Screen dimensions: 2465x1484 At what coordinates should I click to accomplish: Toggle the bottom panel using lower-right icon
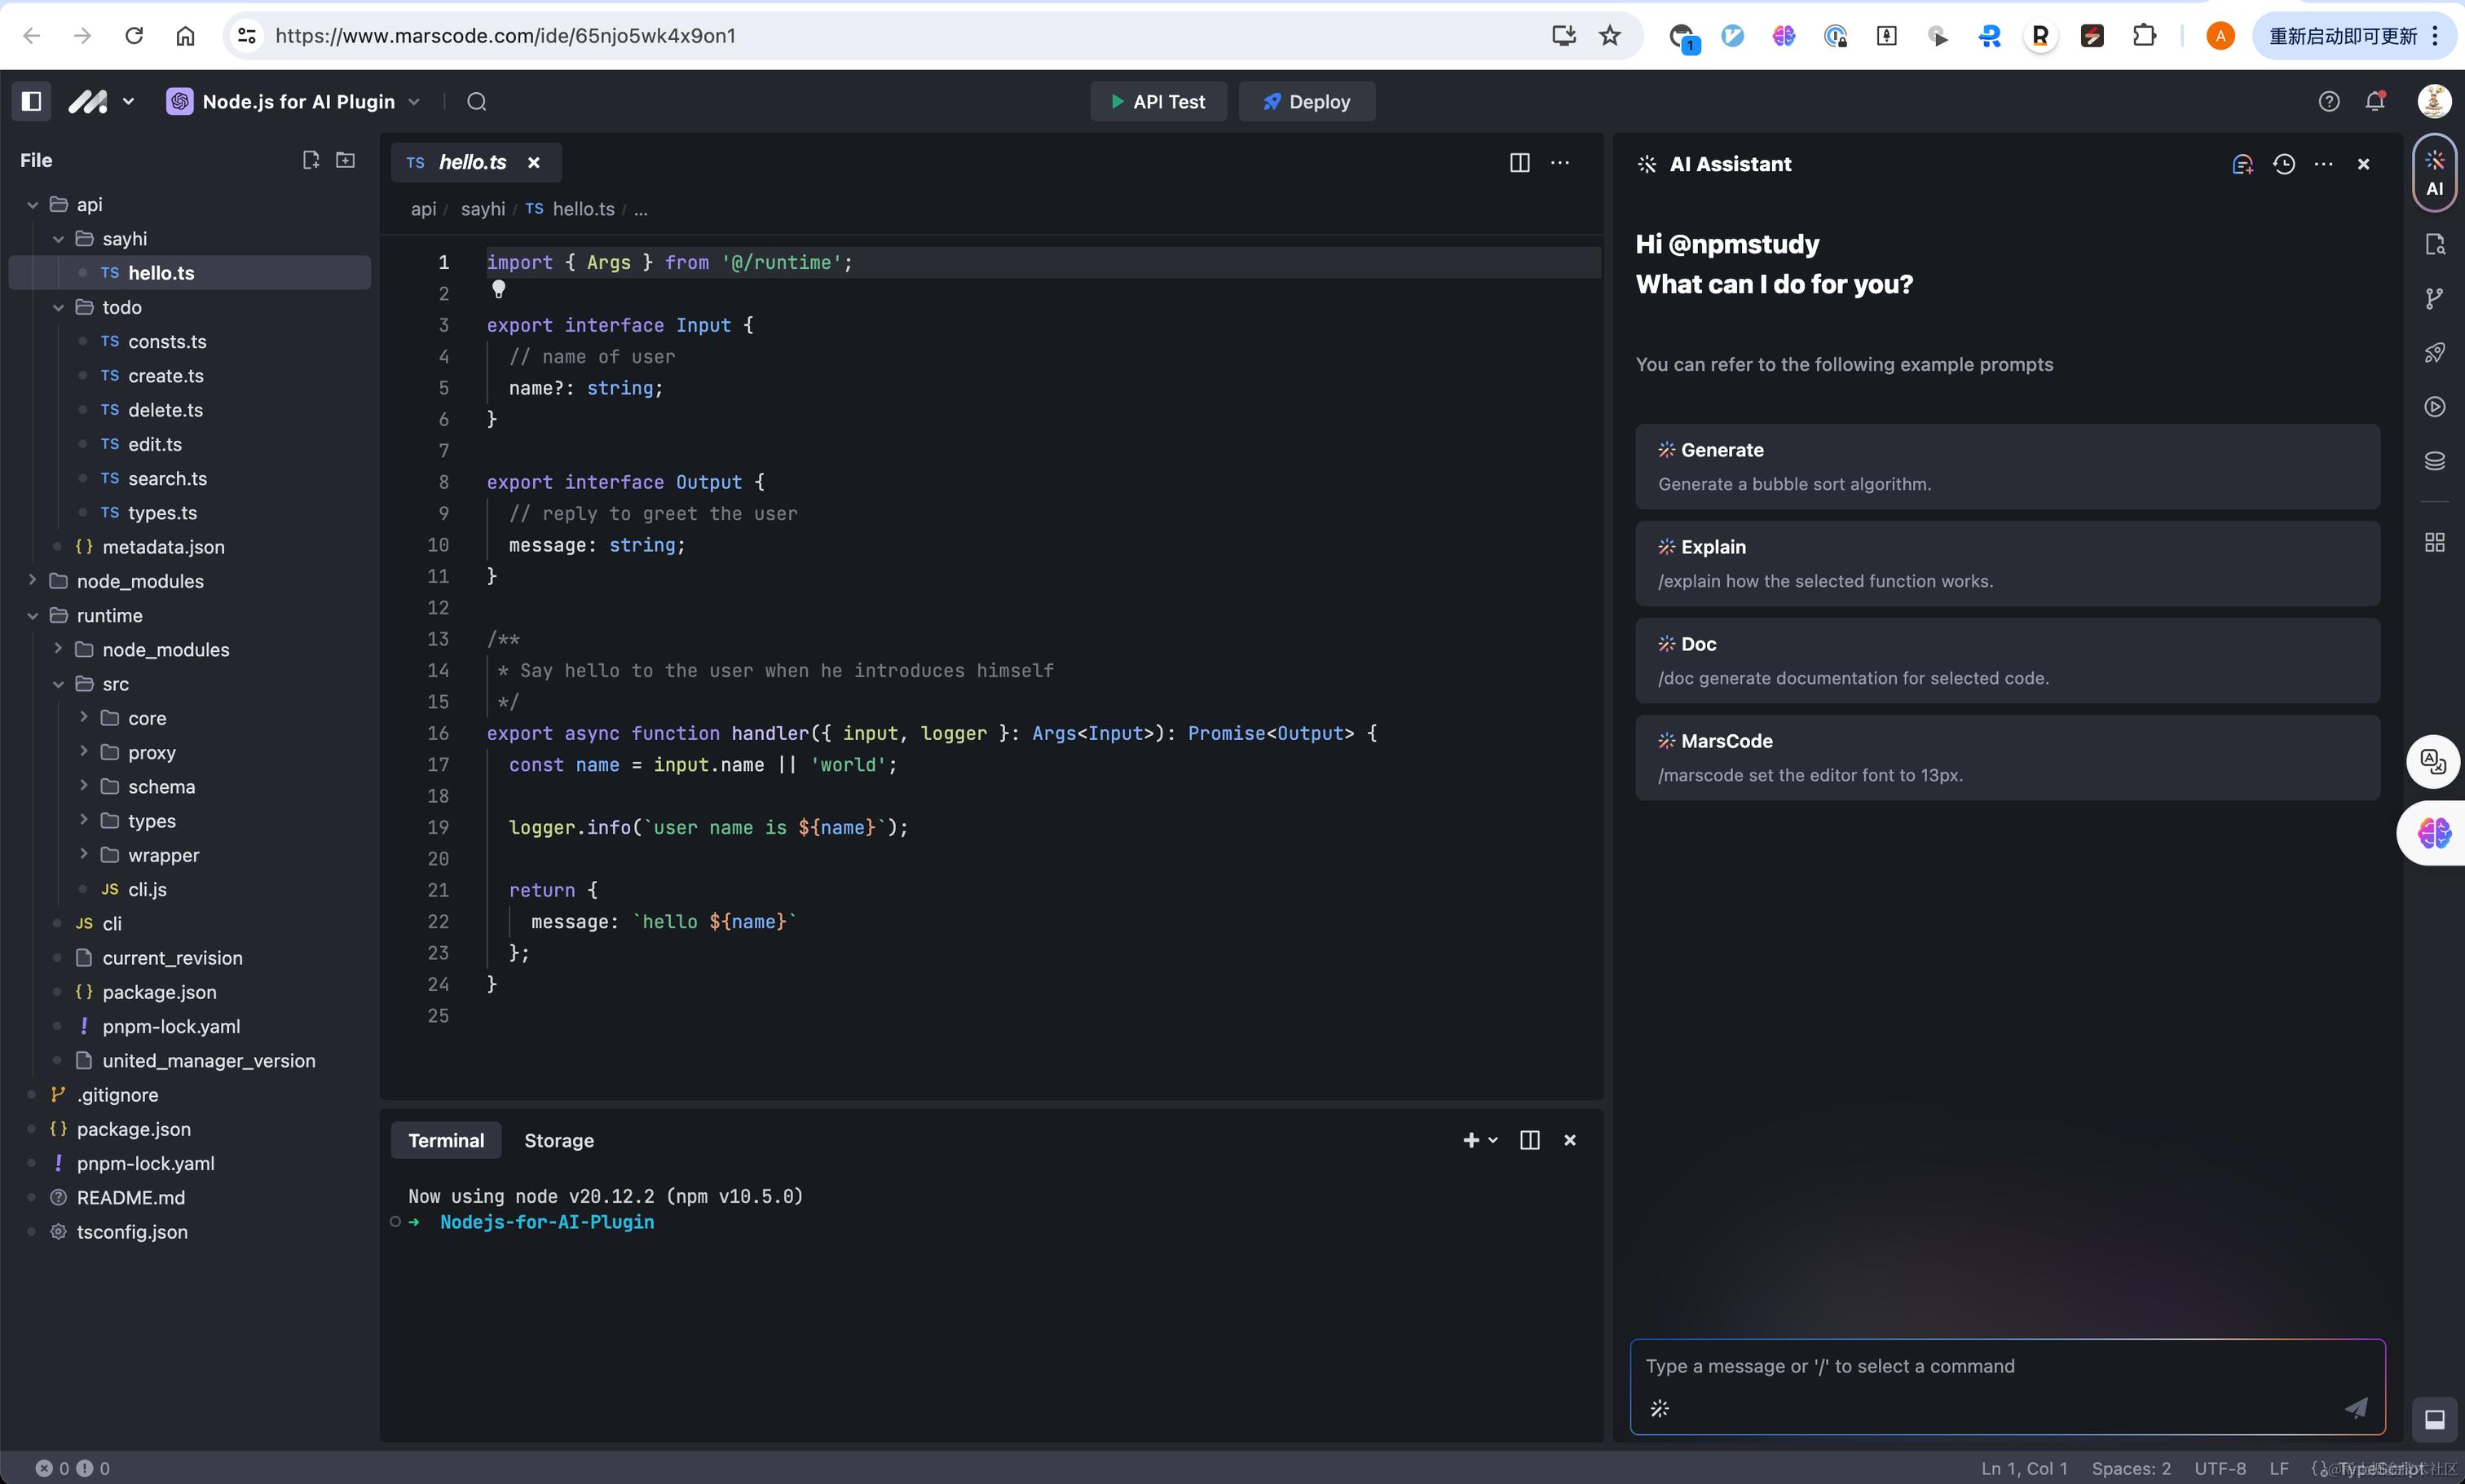[2435, 1419]
